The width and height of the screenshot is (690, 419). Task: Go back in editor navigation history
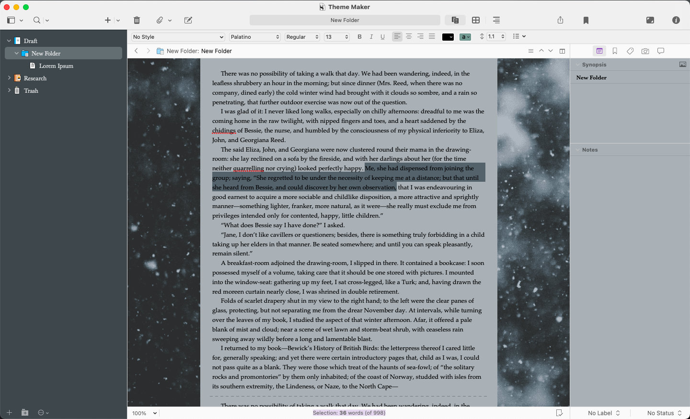pos(136,51)
